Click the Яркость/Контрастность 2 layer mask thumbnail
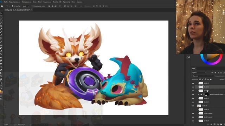The width and height of the screenshot is (225, 126). 207,94
